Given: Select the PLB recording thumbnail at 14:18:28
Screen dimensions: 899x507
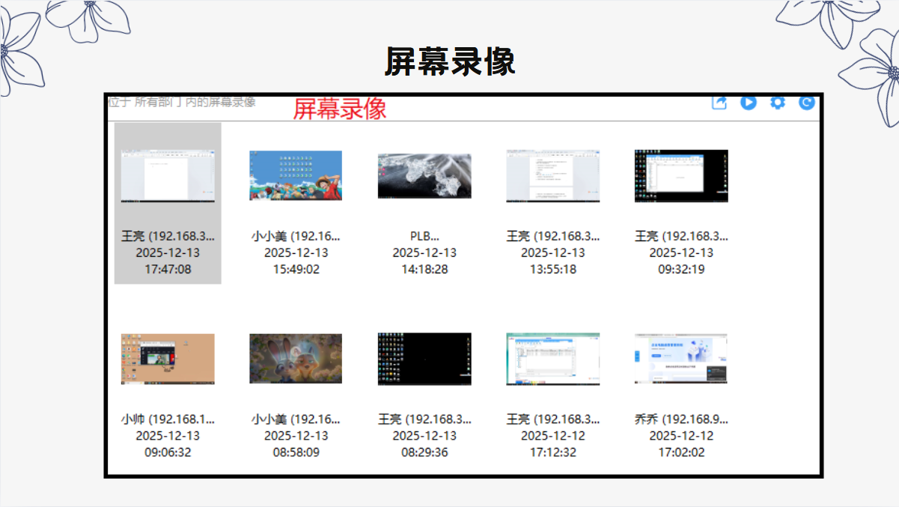Looking at the screenshot, I should (424, 175).
